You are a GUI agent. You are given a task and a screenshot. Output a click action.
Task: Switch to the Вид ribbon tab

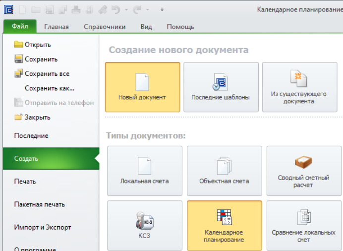[146, 27]
